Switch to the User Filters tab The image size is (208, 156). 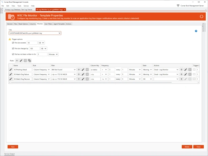click(48, 24)
